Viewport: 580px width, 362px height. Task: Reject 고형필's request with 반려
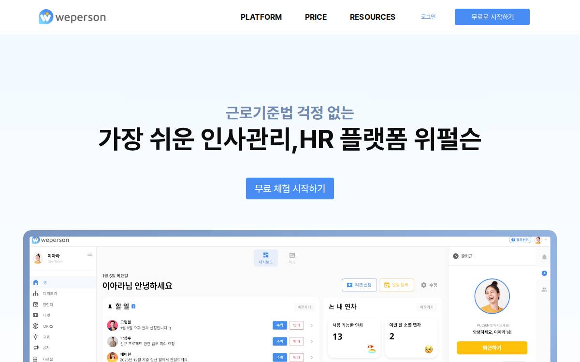(296, 325)
